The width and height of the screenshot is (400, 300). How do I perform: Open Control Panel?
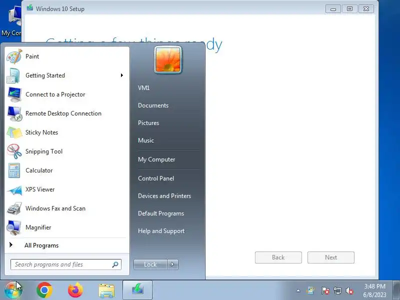click(156, 178)
